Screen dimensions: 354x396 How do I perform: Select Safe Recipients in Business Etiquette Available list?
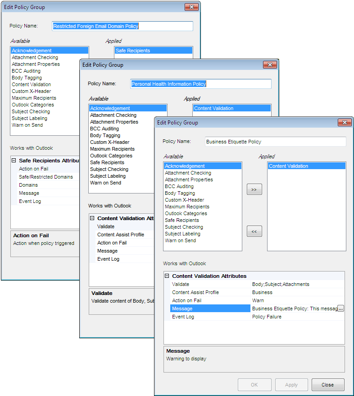[203, 220]
